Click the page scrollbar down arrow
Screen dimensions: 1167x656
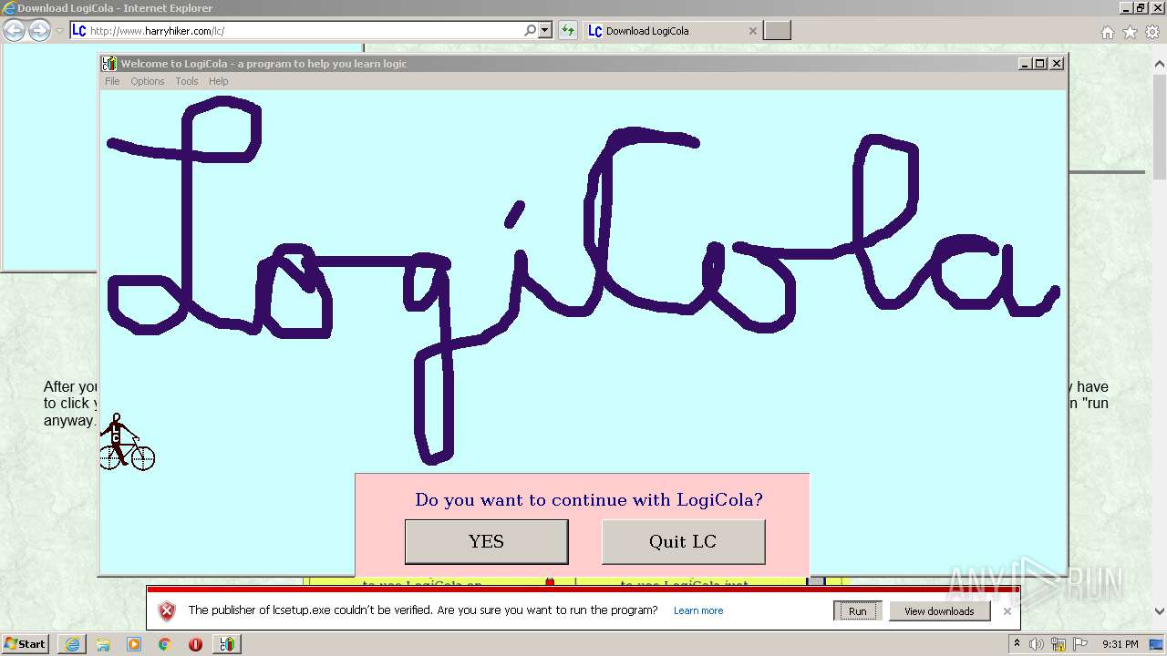click(x=1160, y=611)
